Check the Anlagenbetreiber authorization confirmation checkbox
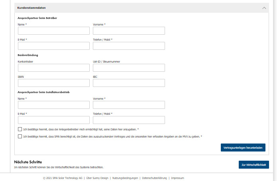 coord(20,129)
